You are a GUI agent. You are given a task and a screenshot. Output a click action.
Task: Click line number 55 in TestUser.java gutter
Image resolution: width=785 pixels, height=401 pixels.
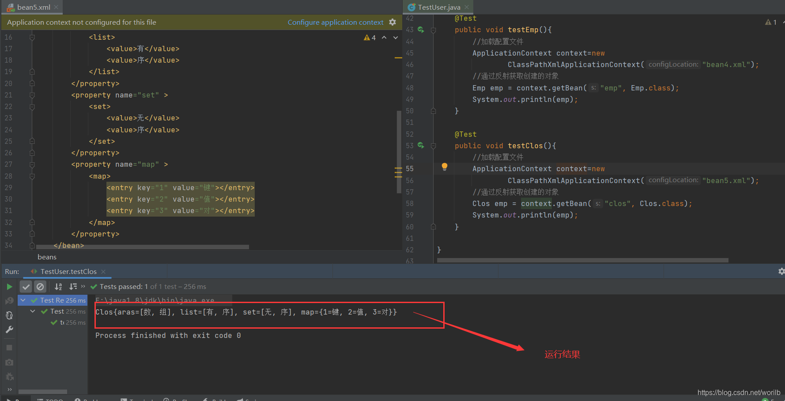pyautogui.click(x=410, y=169)
